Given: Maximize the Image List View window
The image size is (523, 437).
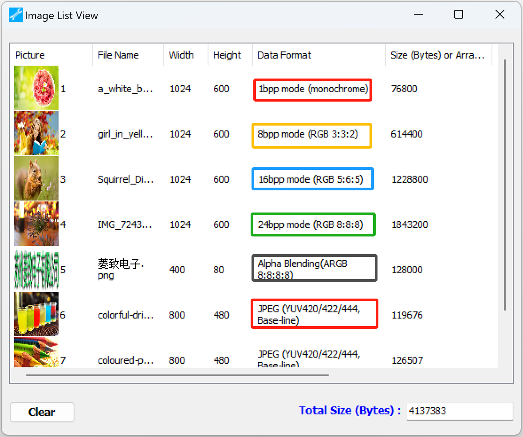Looking at the screenshot, I should 459,15.
